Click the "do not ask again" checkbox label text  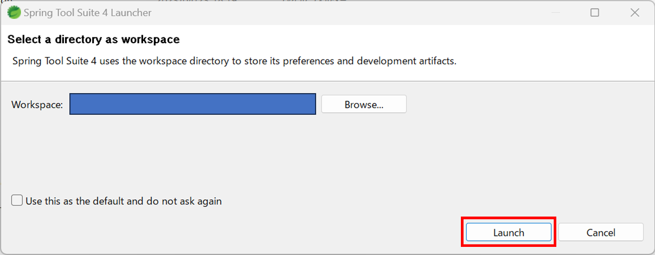124,201
